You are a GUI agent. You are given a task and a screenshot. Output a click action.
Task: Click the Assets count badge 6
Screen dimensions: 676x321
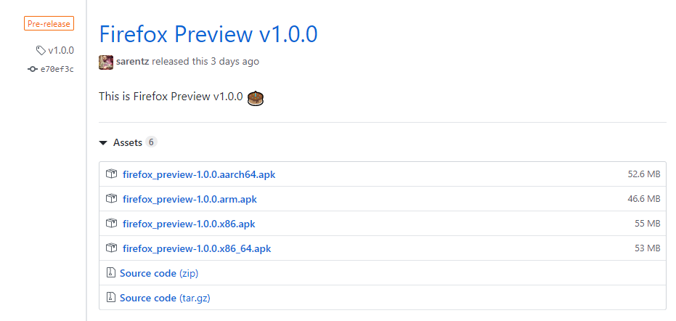pyautogui.click(x=151, y=142)
